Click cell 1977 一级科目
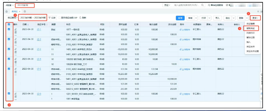The height and width of the screenshot is (111, 266). [73, 29]
